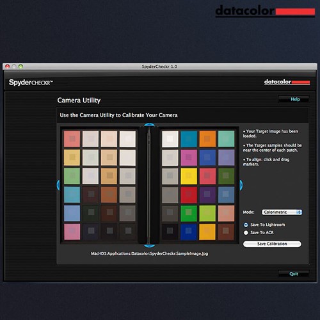Click the mint green patch in the right panel
Image resolution: width=320 pixels, height=320 pixels.
[x=226, y=139]
